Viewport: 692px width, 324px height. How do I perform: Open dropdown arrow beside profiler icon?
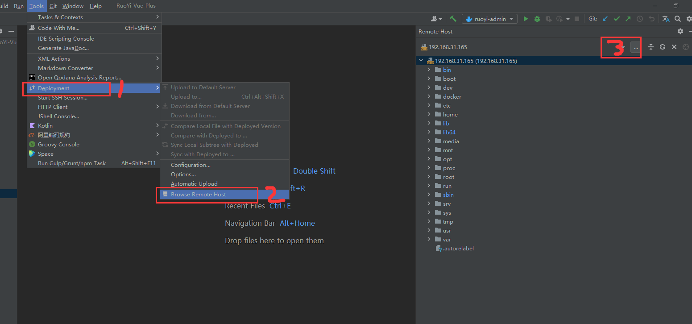point(568,19)
